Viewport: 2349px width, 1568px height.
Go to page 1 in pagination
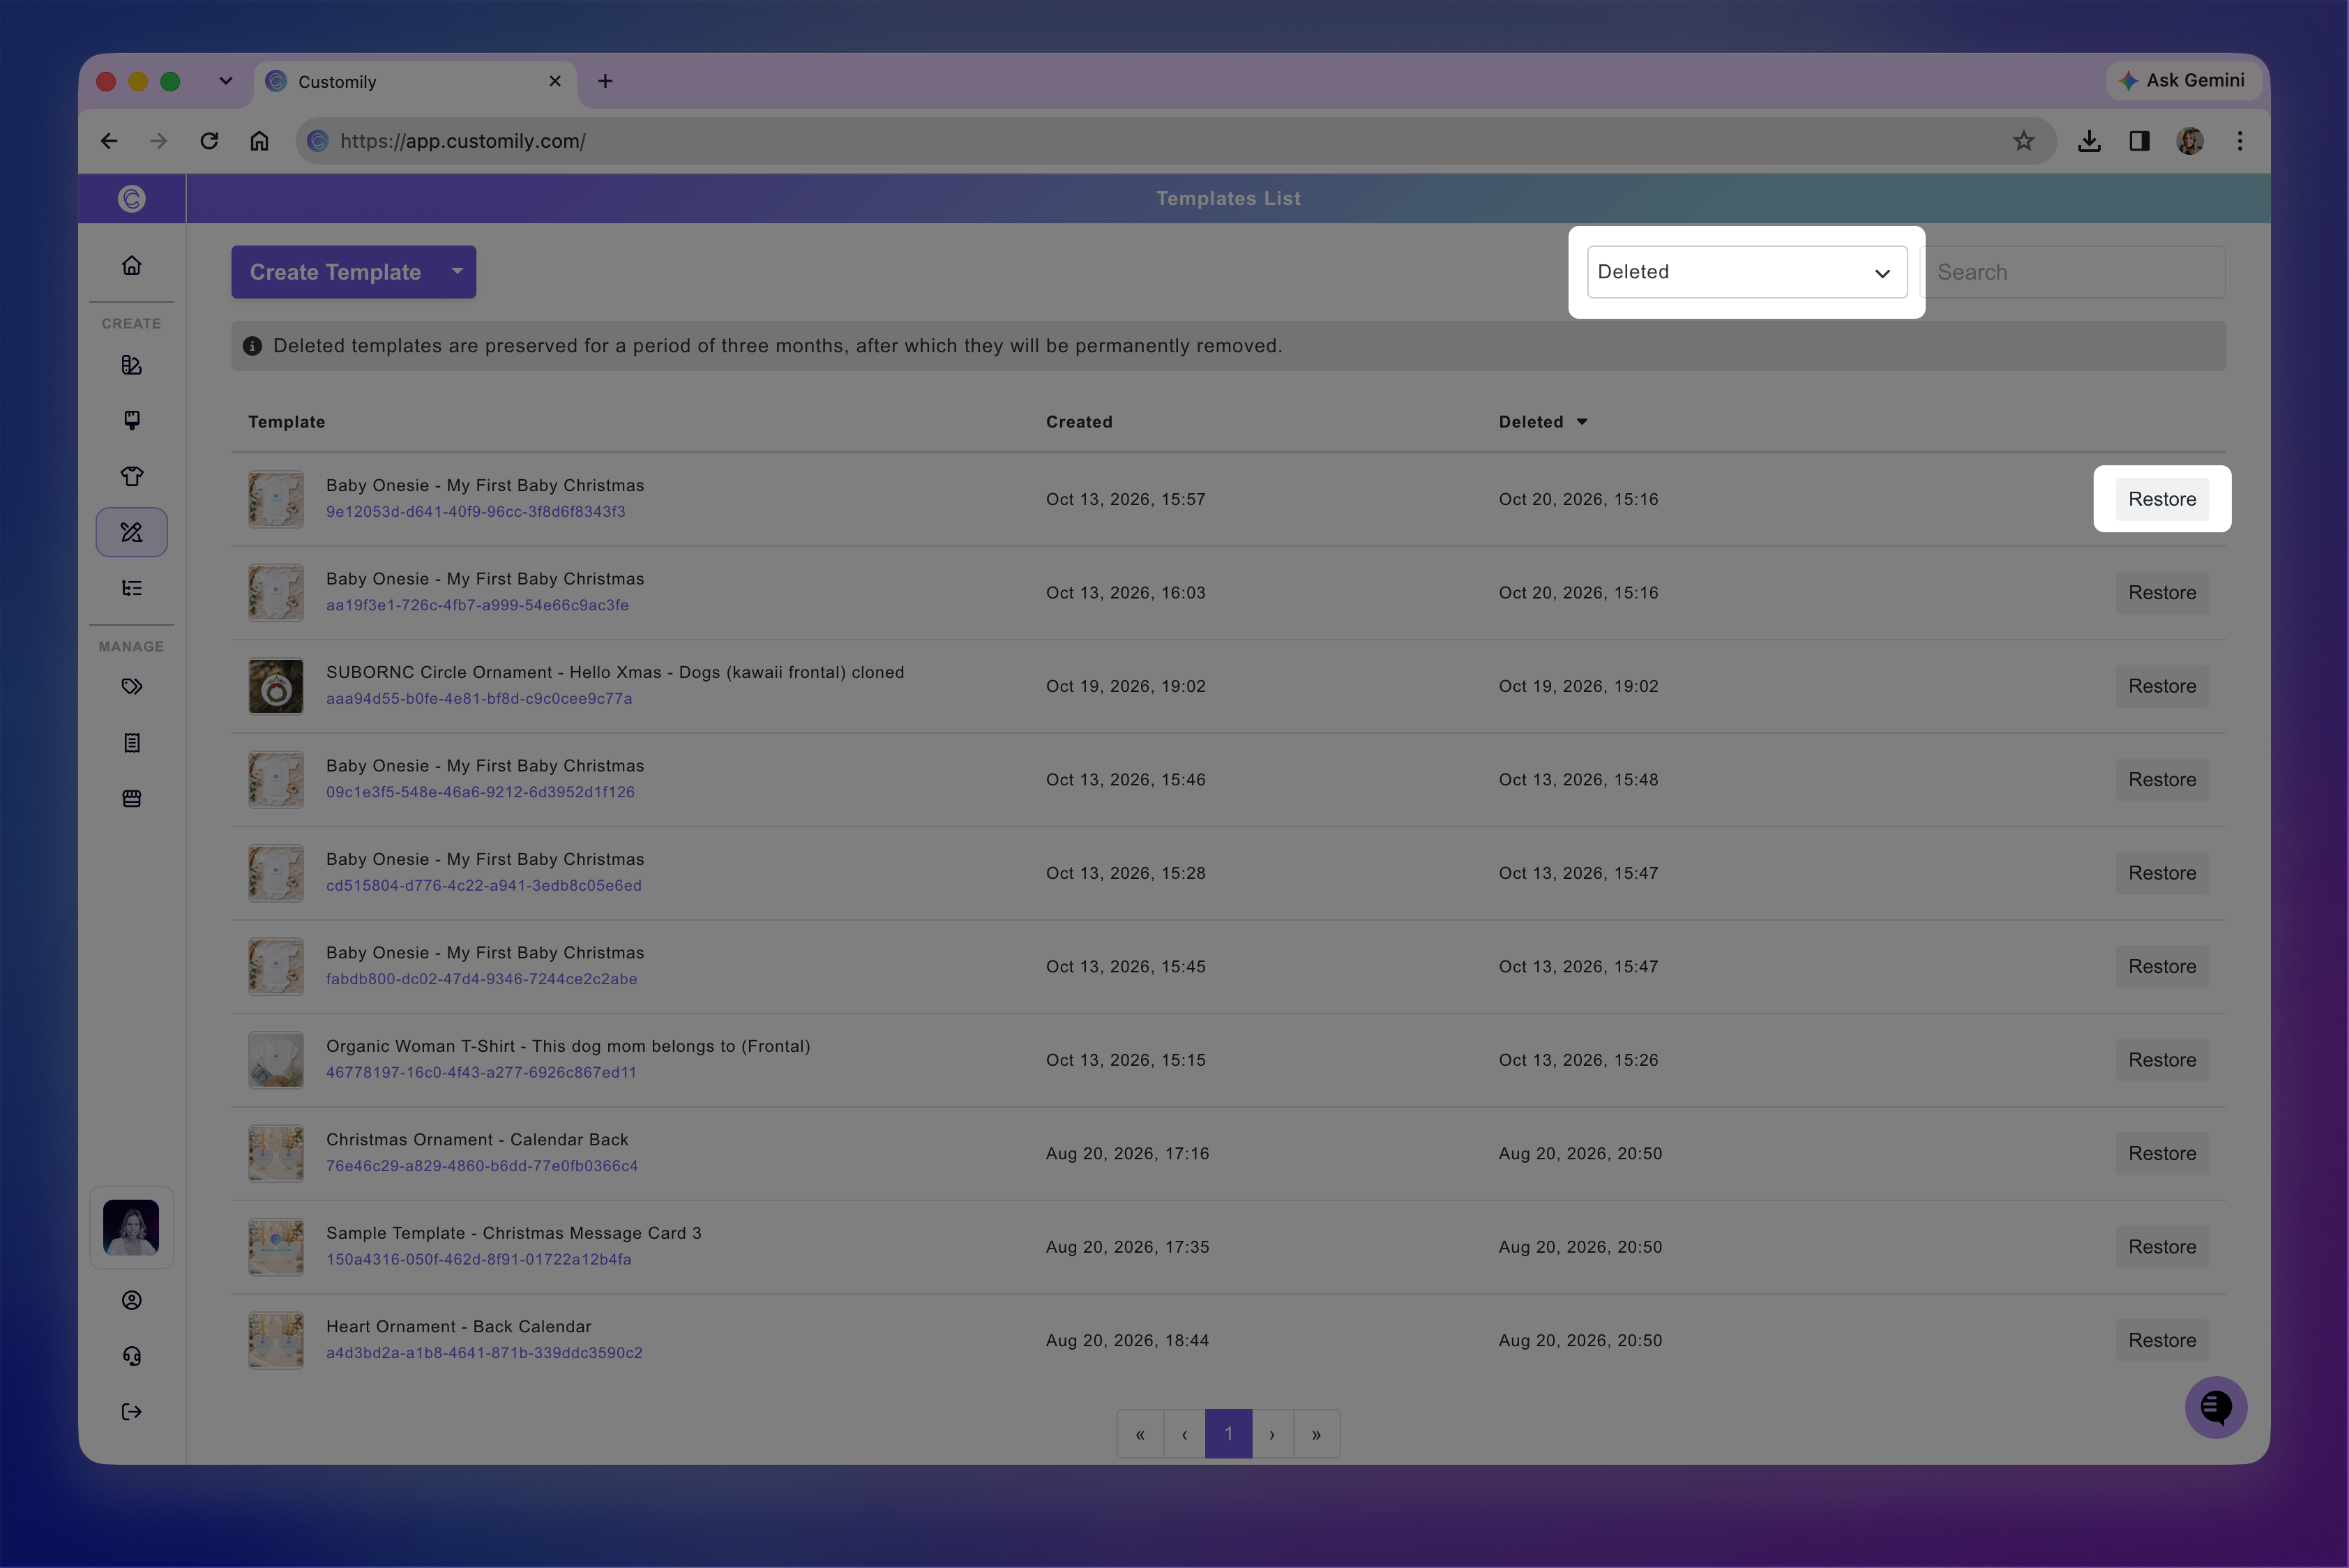point(1228,1434)
